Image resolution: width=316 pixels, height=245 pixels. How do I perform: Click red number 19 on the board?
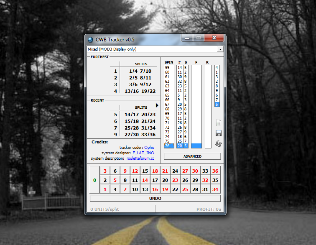(165, 189)
